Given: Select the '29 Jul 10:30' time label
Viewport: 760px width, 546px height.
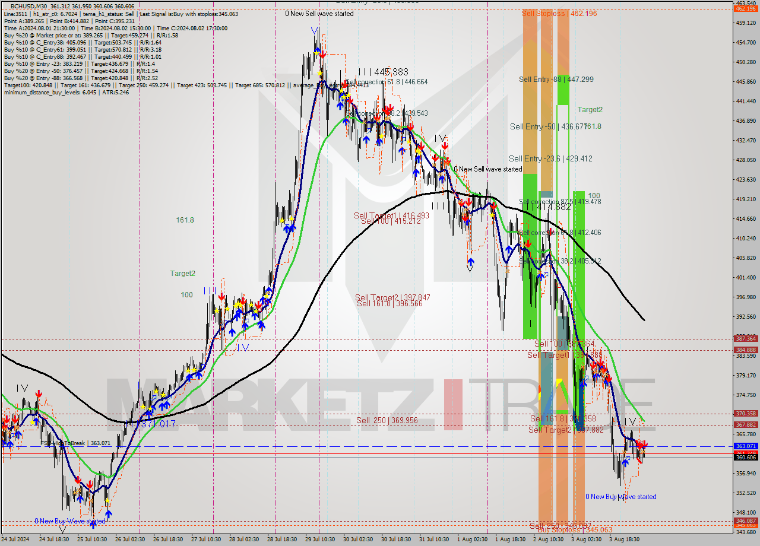Looking at the screenshot, I should [x=320, y=539].
